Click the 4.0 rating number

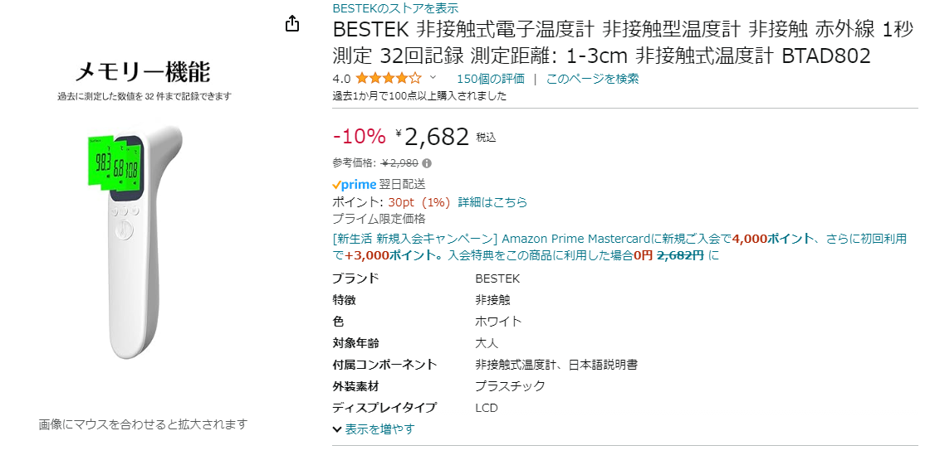(x=340, y=79)
